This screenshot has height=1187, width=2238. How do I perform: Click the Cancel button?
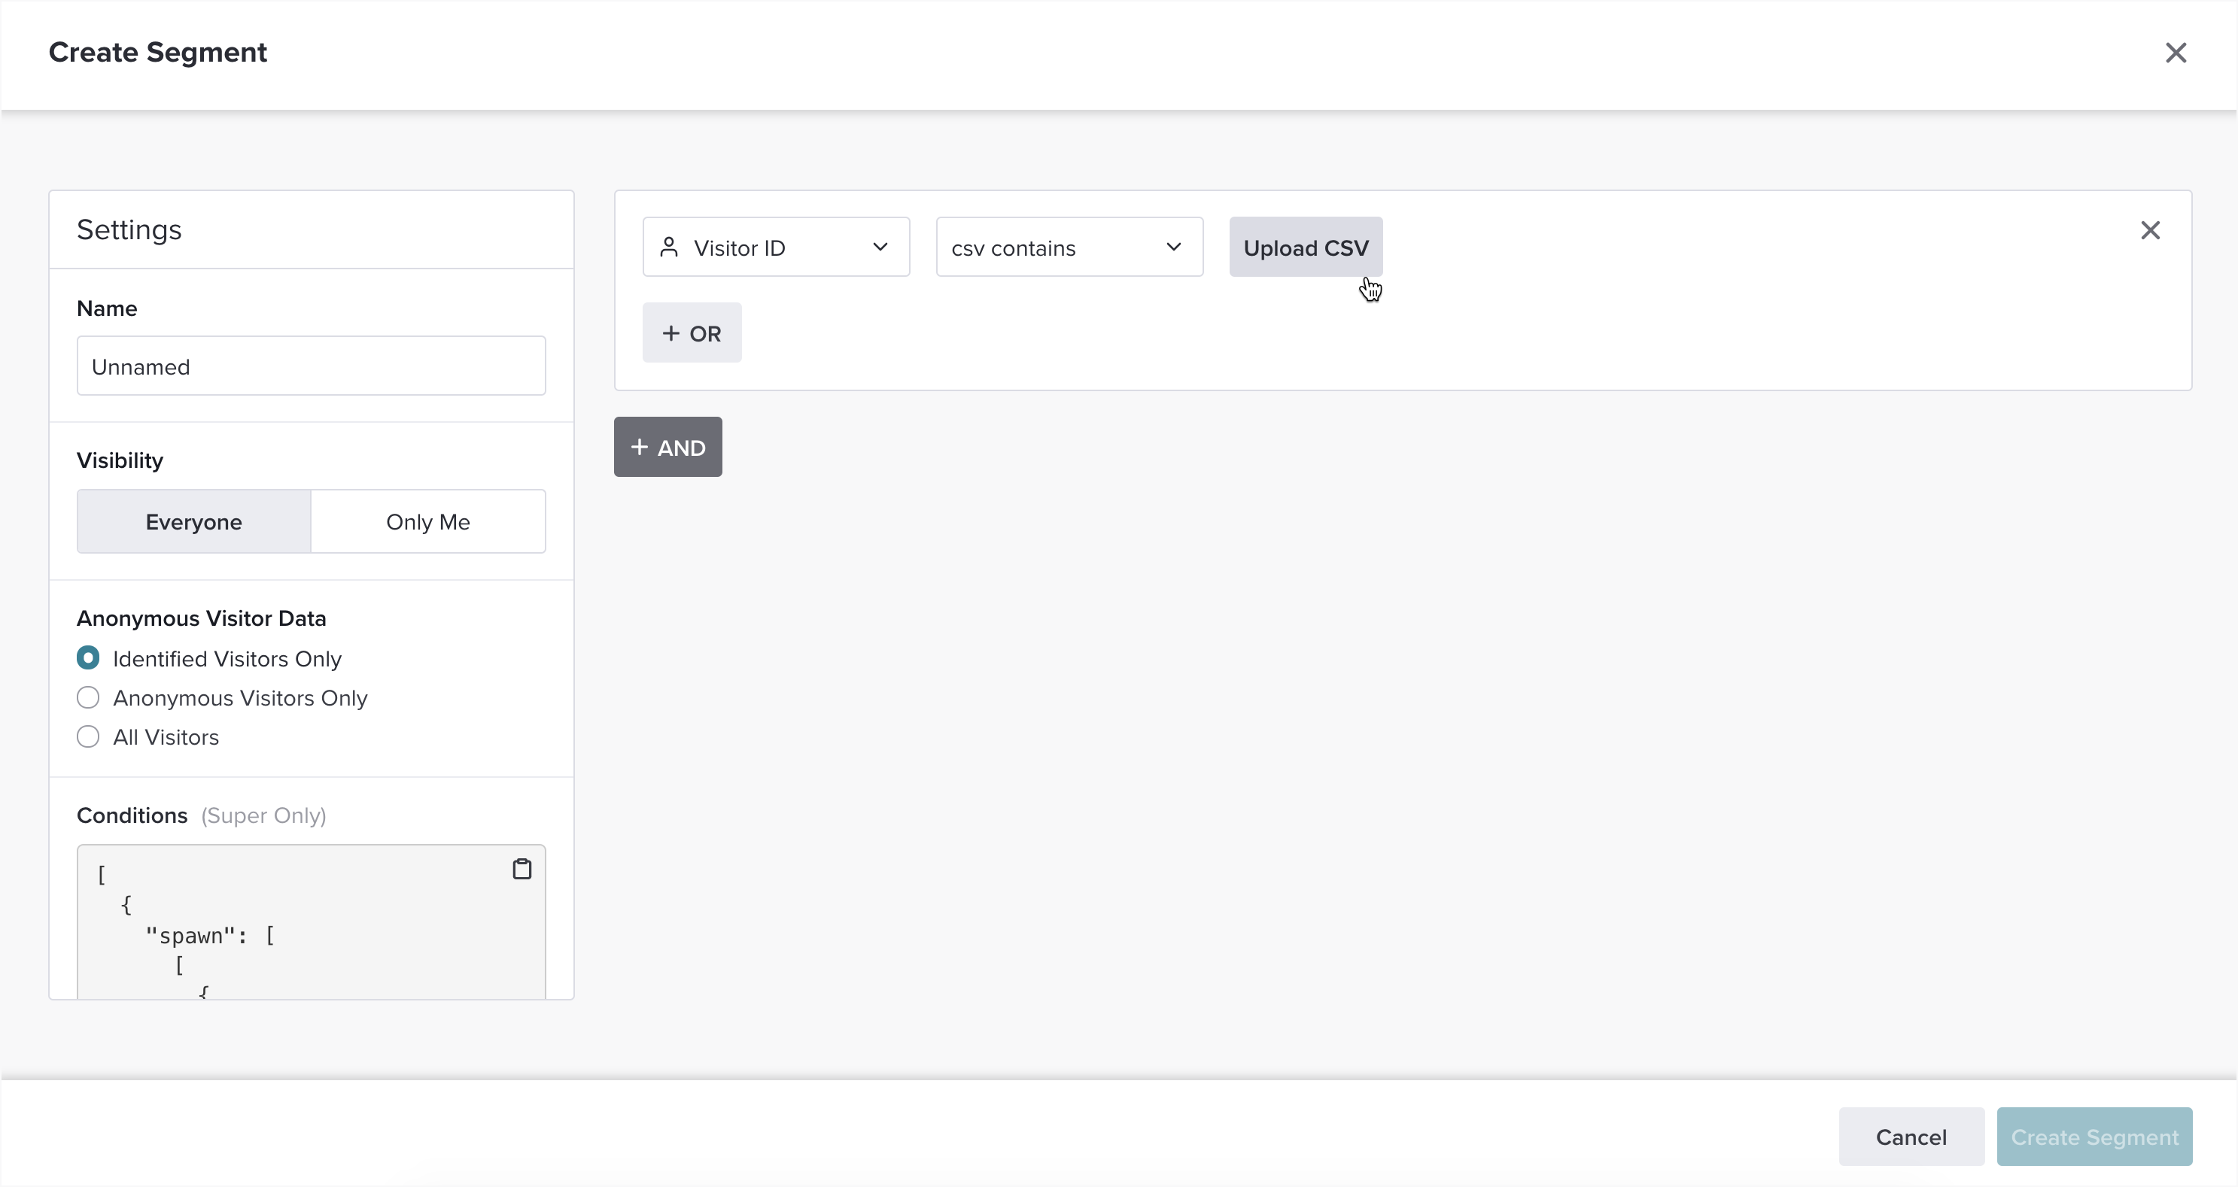(1911, 1137)
